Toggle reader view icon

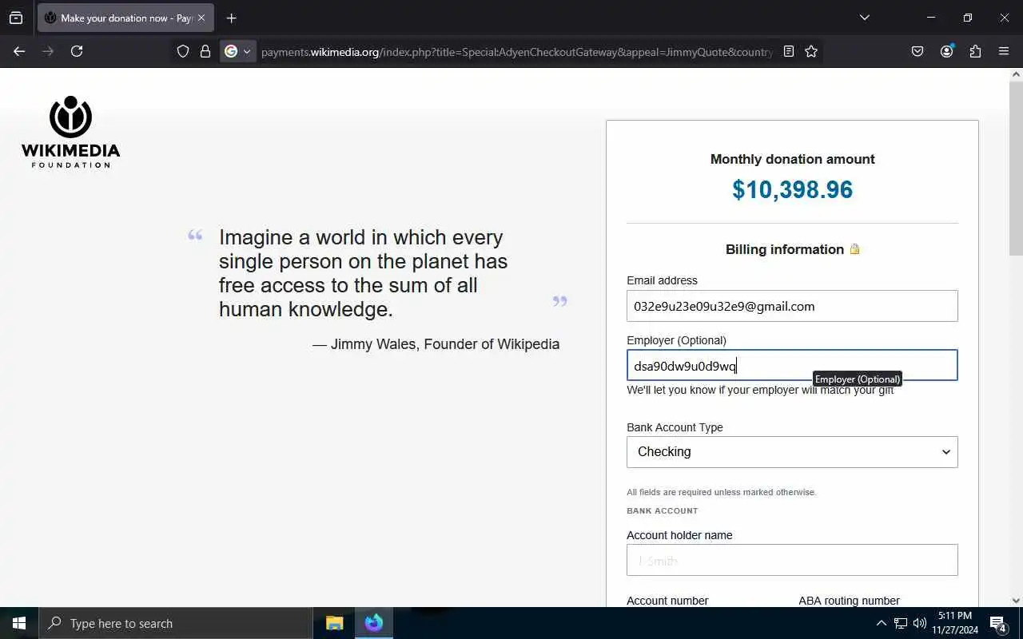click(789, 51)
